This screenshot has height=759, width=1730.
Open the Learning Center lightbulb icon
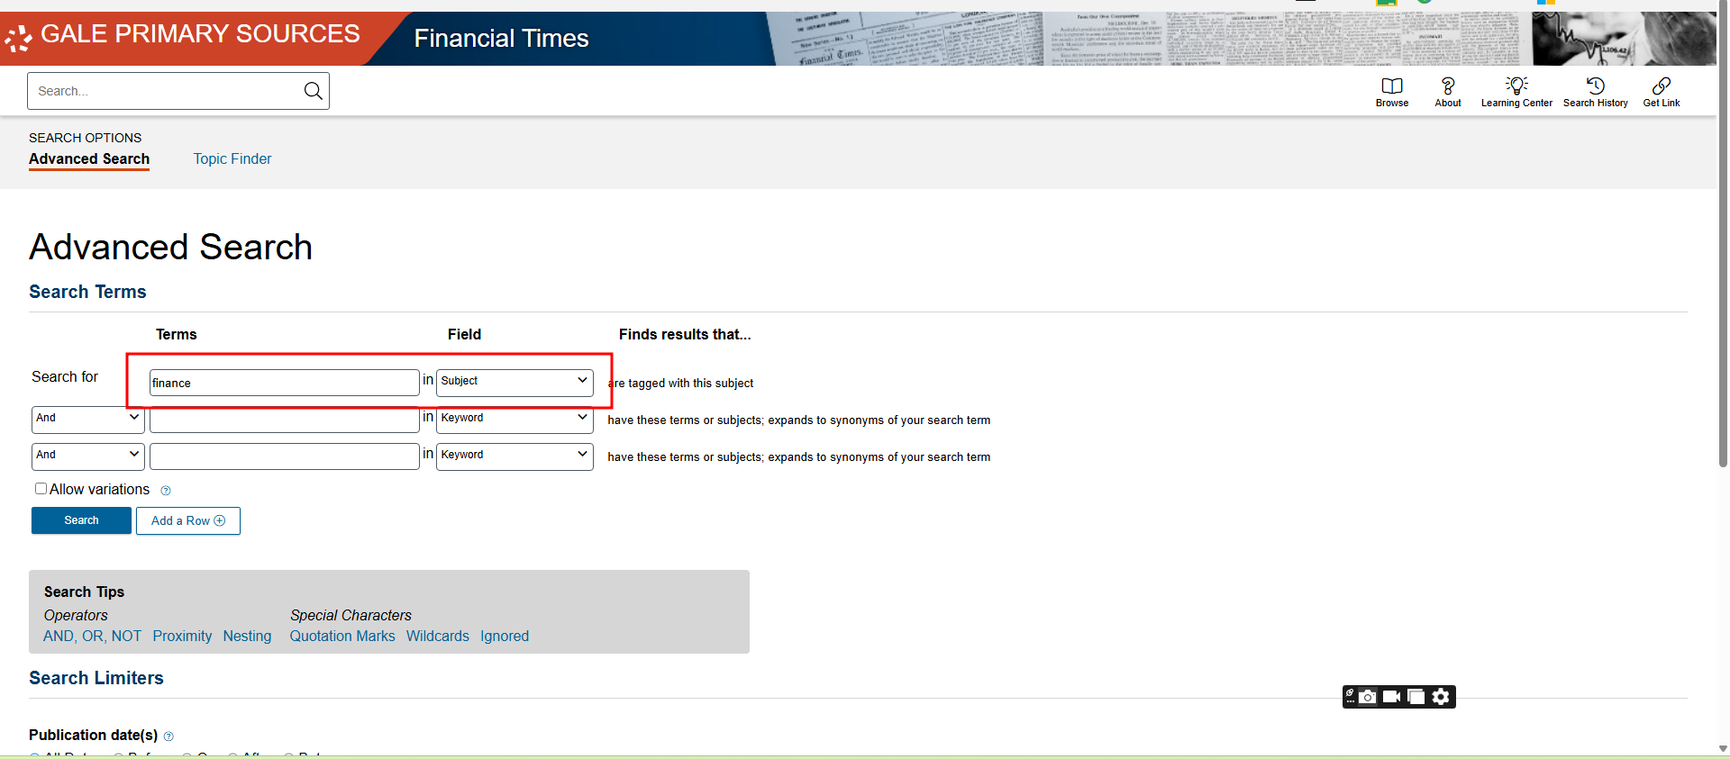tap(1516, 86)
